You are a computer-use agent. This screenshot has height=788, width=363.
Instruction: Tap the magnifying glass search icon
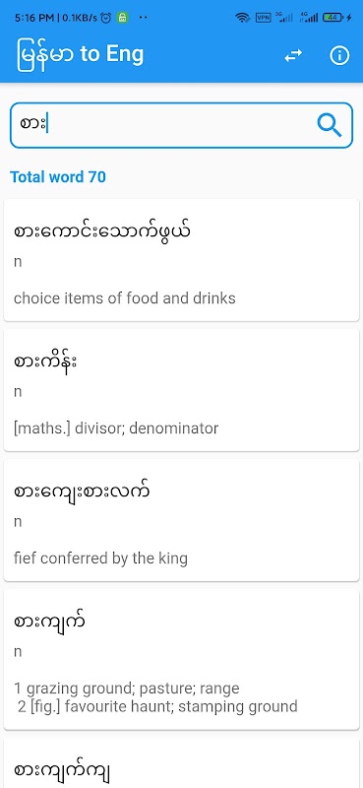(x=329, y=125)
